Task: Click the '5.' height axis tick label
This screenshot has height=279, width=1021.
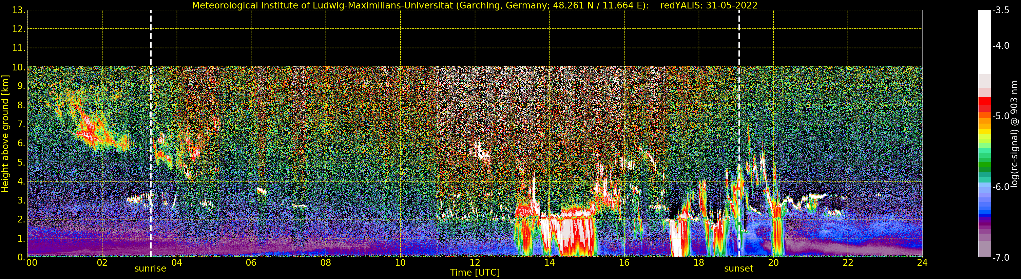Action: click(21, 162)
